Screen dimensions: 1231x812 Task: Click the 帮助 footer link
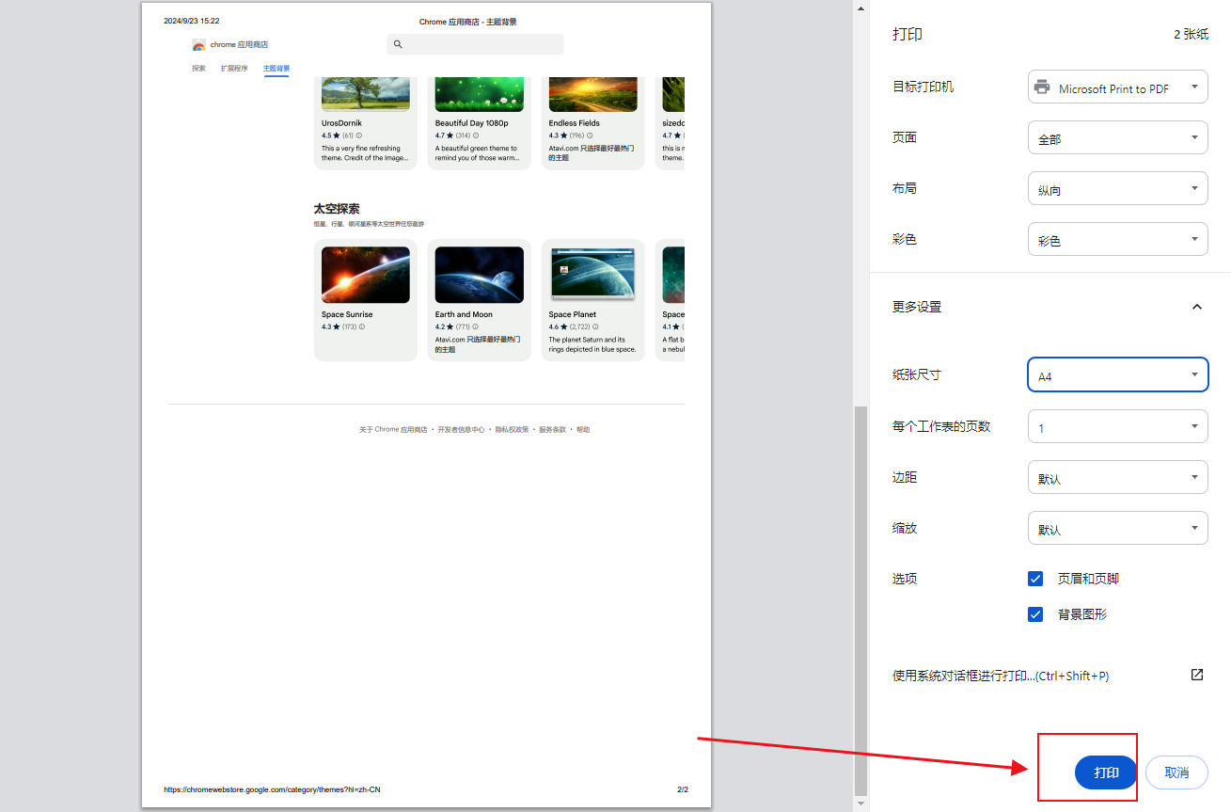583,430
